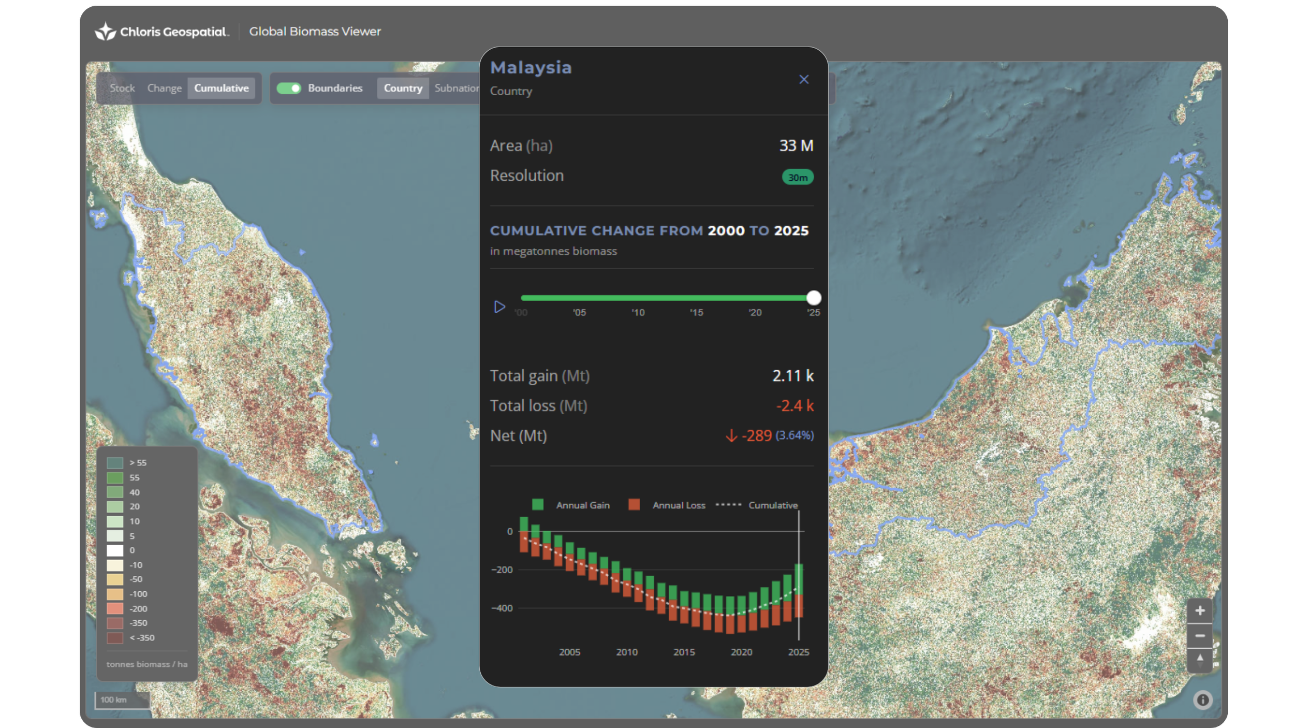
Task: Select Country boundary level
Action: click(x=403, y=89)
